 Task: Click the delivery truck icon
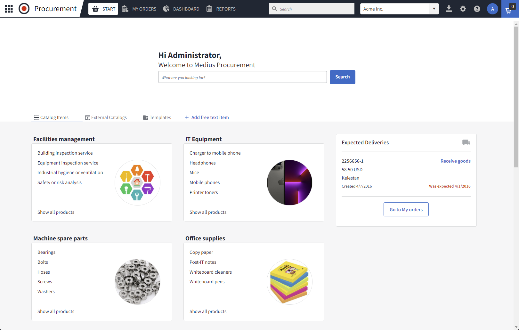[466, 142]
